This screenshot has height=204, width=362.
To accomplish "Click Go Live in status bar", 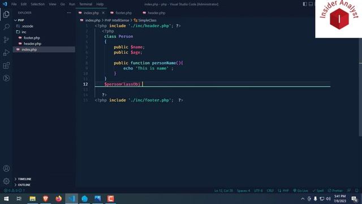I will coord(300,190).
